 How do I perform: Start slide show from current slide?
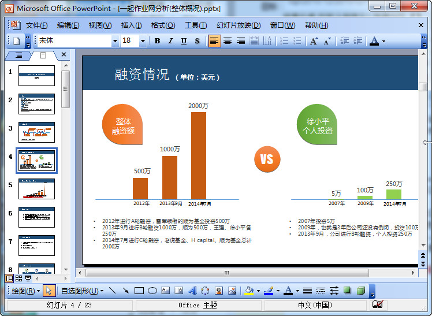point(28,278)
